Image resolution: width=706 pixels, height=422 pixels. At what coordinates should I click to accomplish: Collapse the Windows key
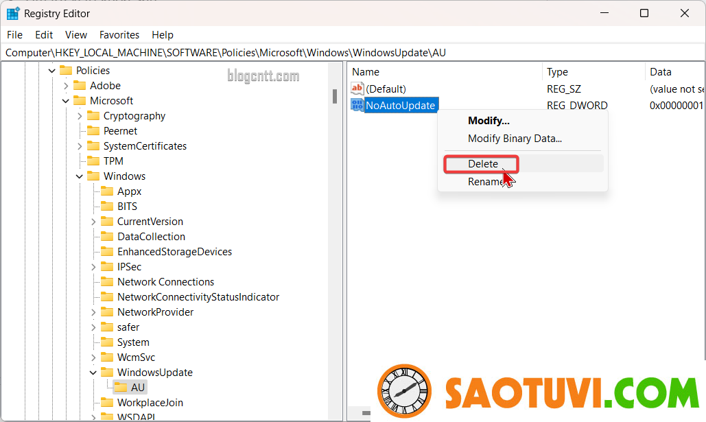[80, 176]
